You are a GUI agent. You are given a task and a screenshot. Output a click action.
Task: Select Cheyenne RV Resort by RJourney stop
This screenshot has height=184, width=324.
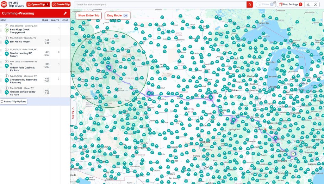click(23, 81)
